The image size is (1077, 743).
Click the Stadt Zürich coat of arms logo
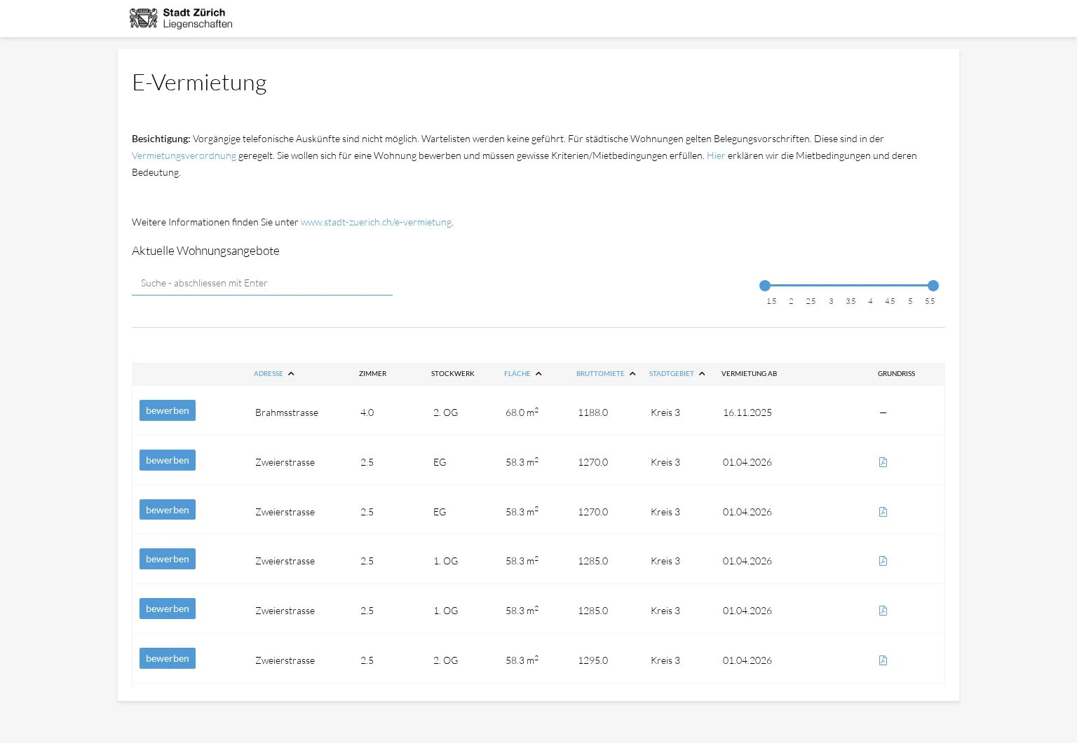144,18
